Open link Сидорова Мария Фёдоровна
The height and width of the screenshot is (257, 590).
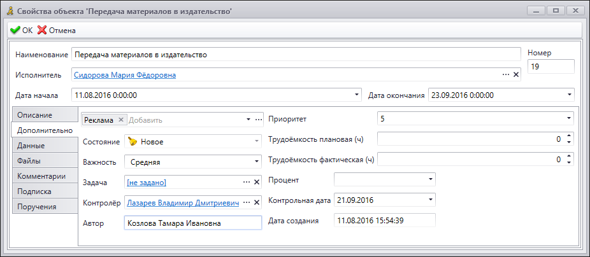tap(125, 75)
